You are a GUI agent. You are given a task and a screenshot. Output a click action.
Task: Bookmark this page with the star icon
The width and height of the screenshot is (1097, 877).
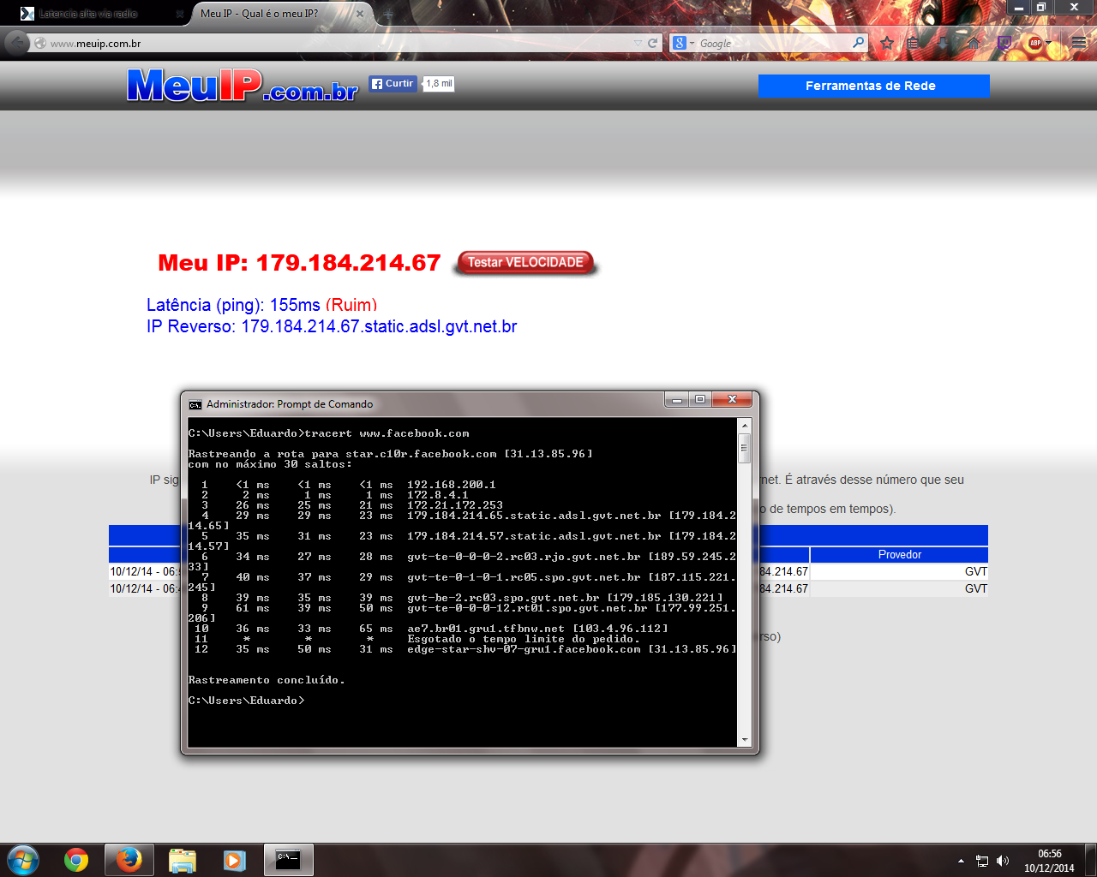coord(887,43)
